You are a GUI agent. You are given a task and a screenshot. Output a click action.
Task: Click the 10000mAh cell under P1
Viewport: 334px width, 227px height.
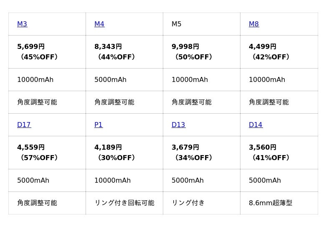(x=112, y=181)
